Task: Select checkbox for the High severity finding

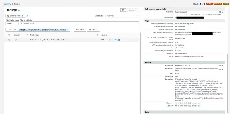Action: click(x=9, y=40)
